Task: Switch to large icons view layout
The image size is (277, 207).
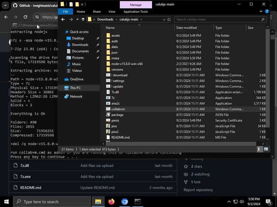Action: tap(266, 149)
